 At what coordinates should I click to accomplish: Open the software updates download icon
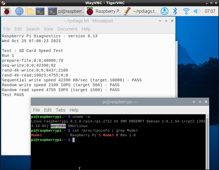tap(165, 11)
